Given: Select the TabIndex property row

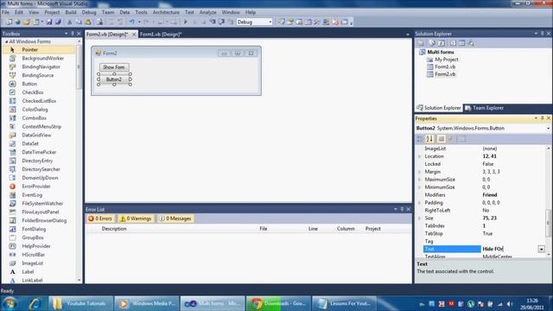Looking at the screenshot, I should click(481, 225).
